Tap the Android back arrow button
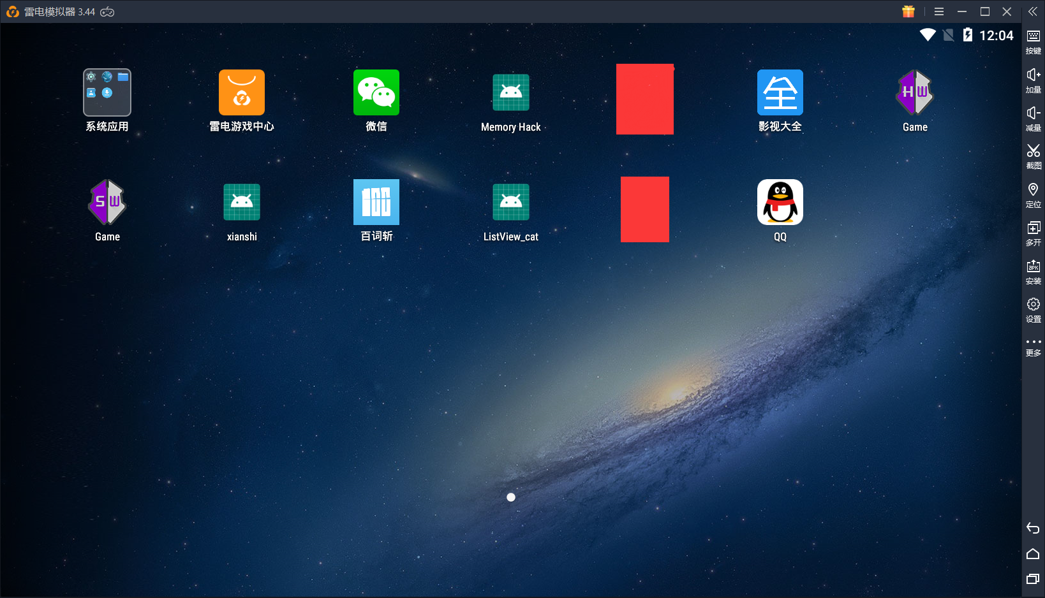Viewport: 1045px width, 598px height. click(x=1033, y=528)
